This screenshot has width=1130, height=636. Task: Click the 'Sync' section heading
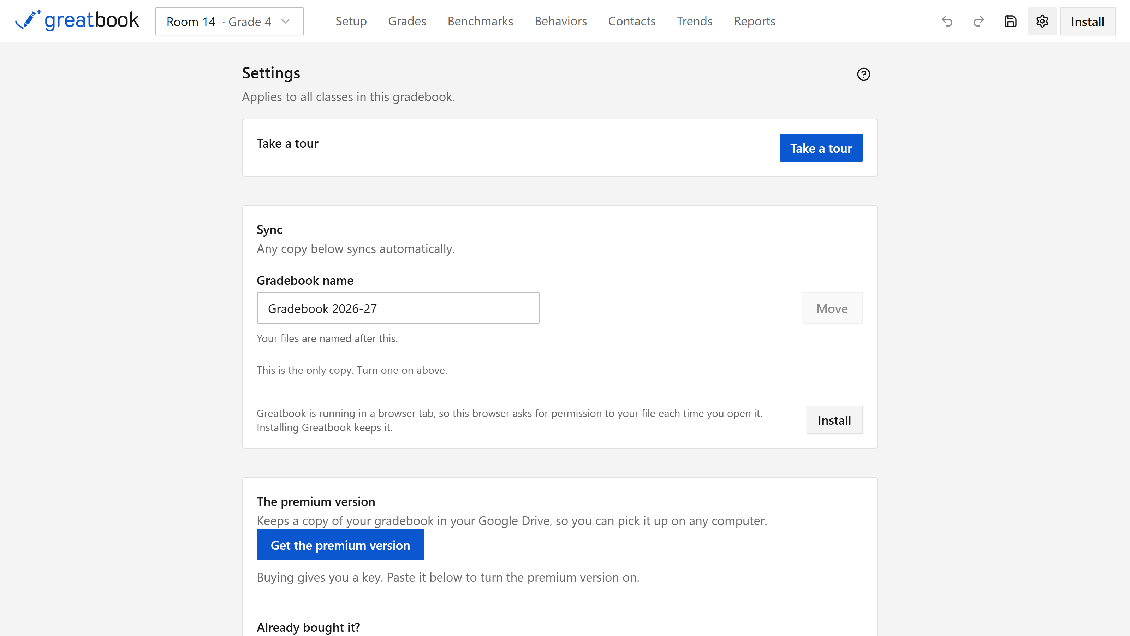[269, 230]
